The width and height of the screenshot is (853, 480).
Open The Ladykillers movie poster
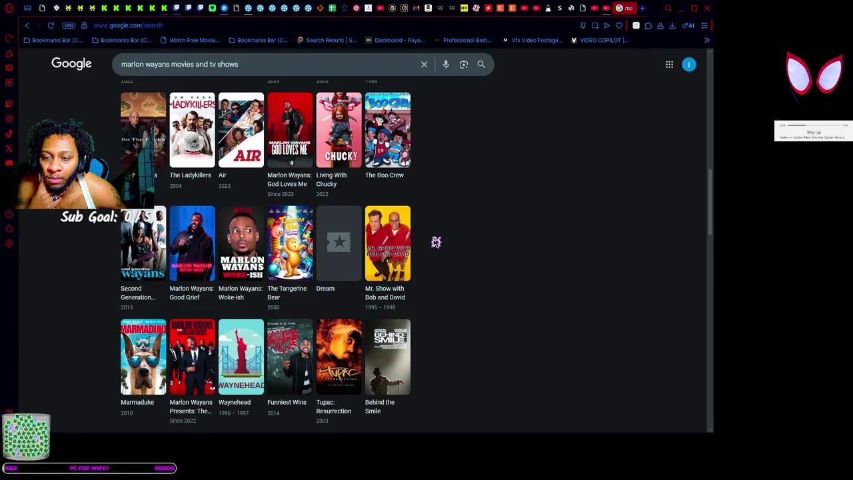(192, 130)
